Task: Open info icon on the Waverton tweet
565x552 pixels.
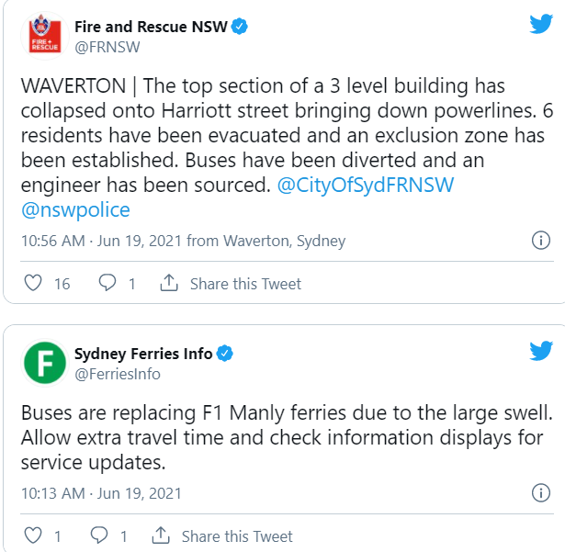Action: click(541, 241)
